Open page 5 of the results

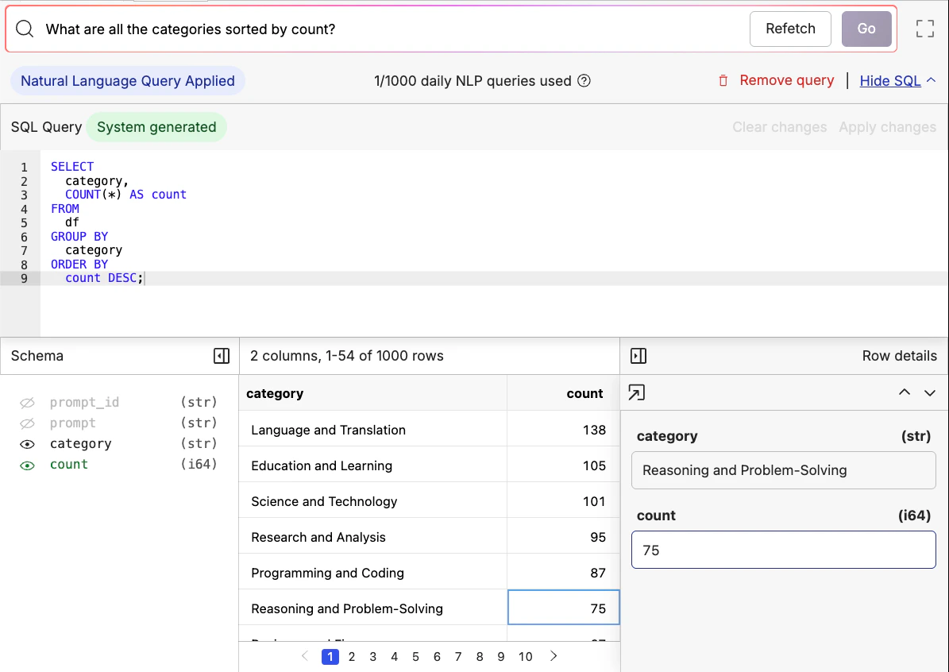pos(415,656)
